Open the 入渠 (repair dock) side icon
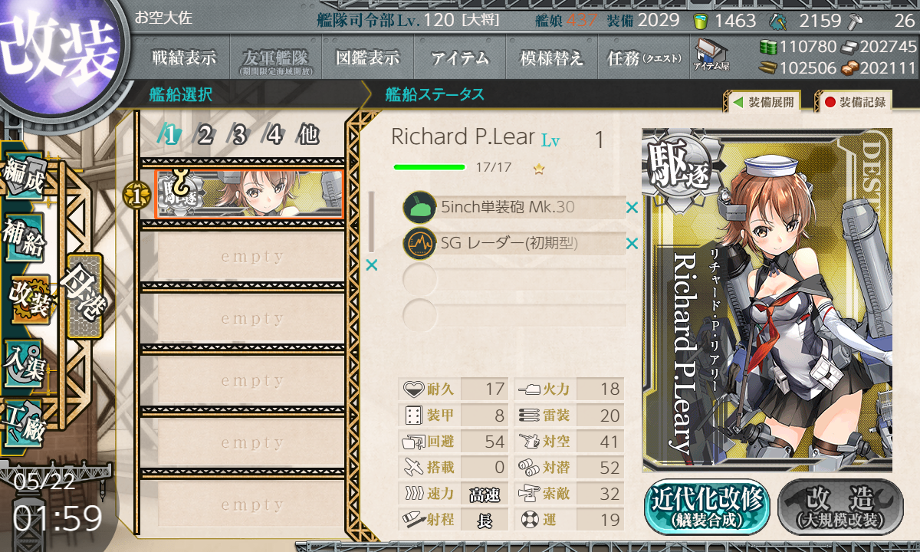The image size is (920, 552). click(25, 360)
